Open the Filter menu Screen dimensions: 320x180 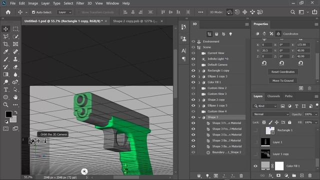[80, 3]
